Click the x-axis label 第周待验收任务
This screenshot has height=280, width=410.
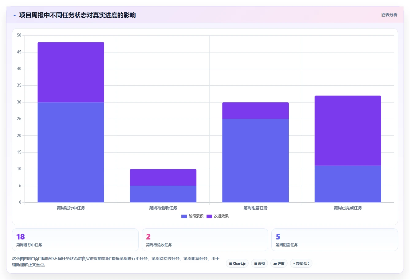click(163, 208)
